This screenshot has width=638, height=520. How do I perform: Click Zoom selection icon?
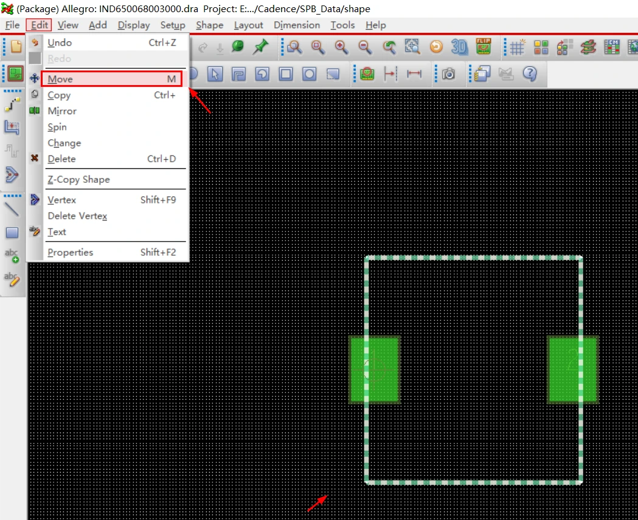(412, 47)
